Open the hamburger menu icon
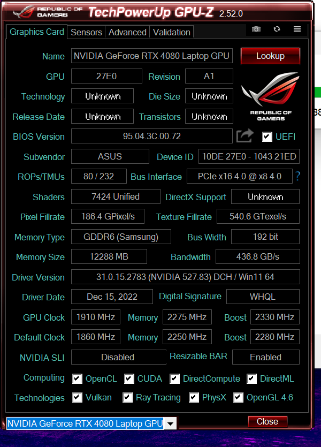The width and height of the screenshot is (321, 447). (x=297, y=29)
